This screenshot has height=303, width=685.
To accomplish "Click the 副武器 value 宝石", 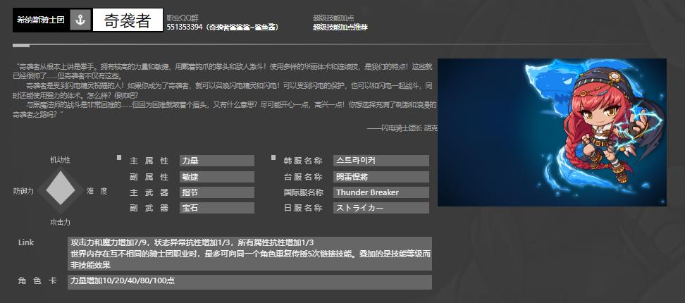I will [x=216, y=208].
